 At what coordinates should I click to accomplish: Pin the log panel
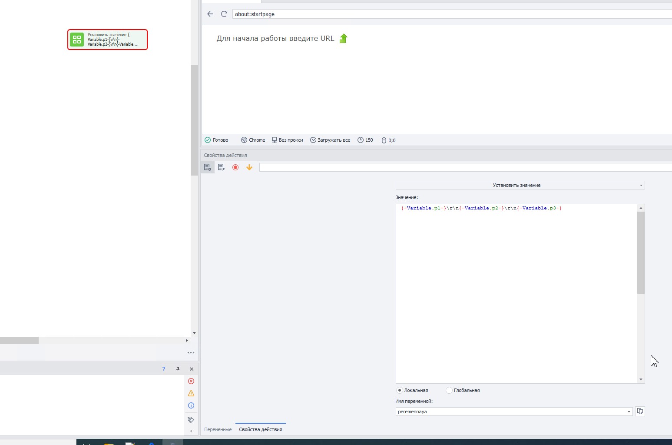click(x=178, y=369)
